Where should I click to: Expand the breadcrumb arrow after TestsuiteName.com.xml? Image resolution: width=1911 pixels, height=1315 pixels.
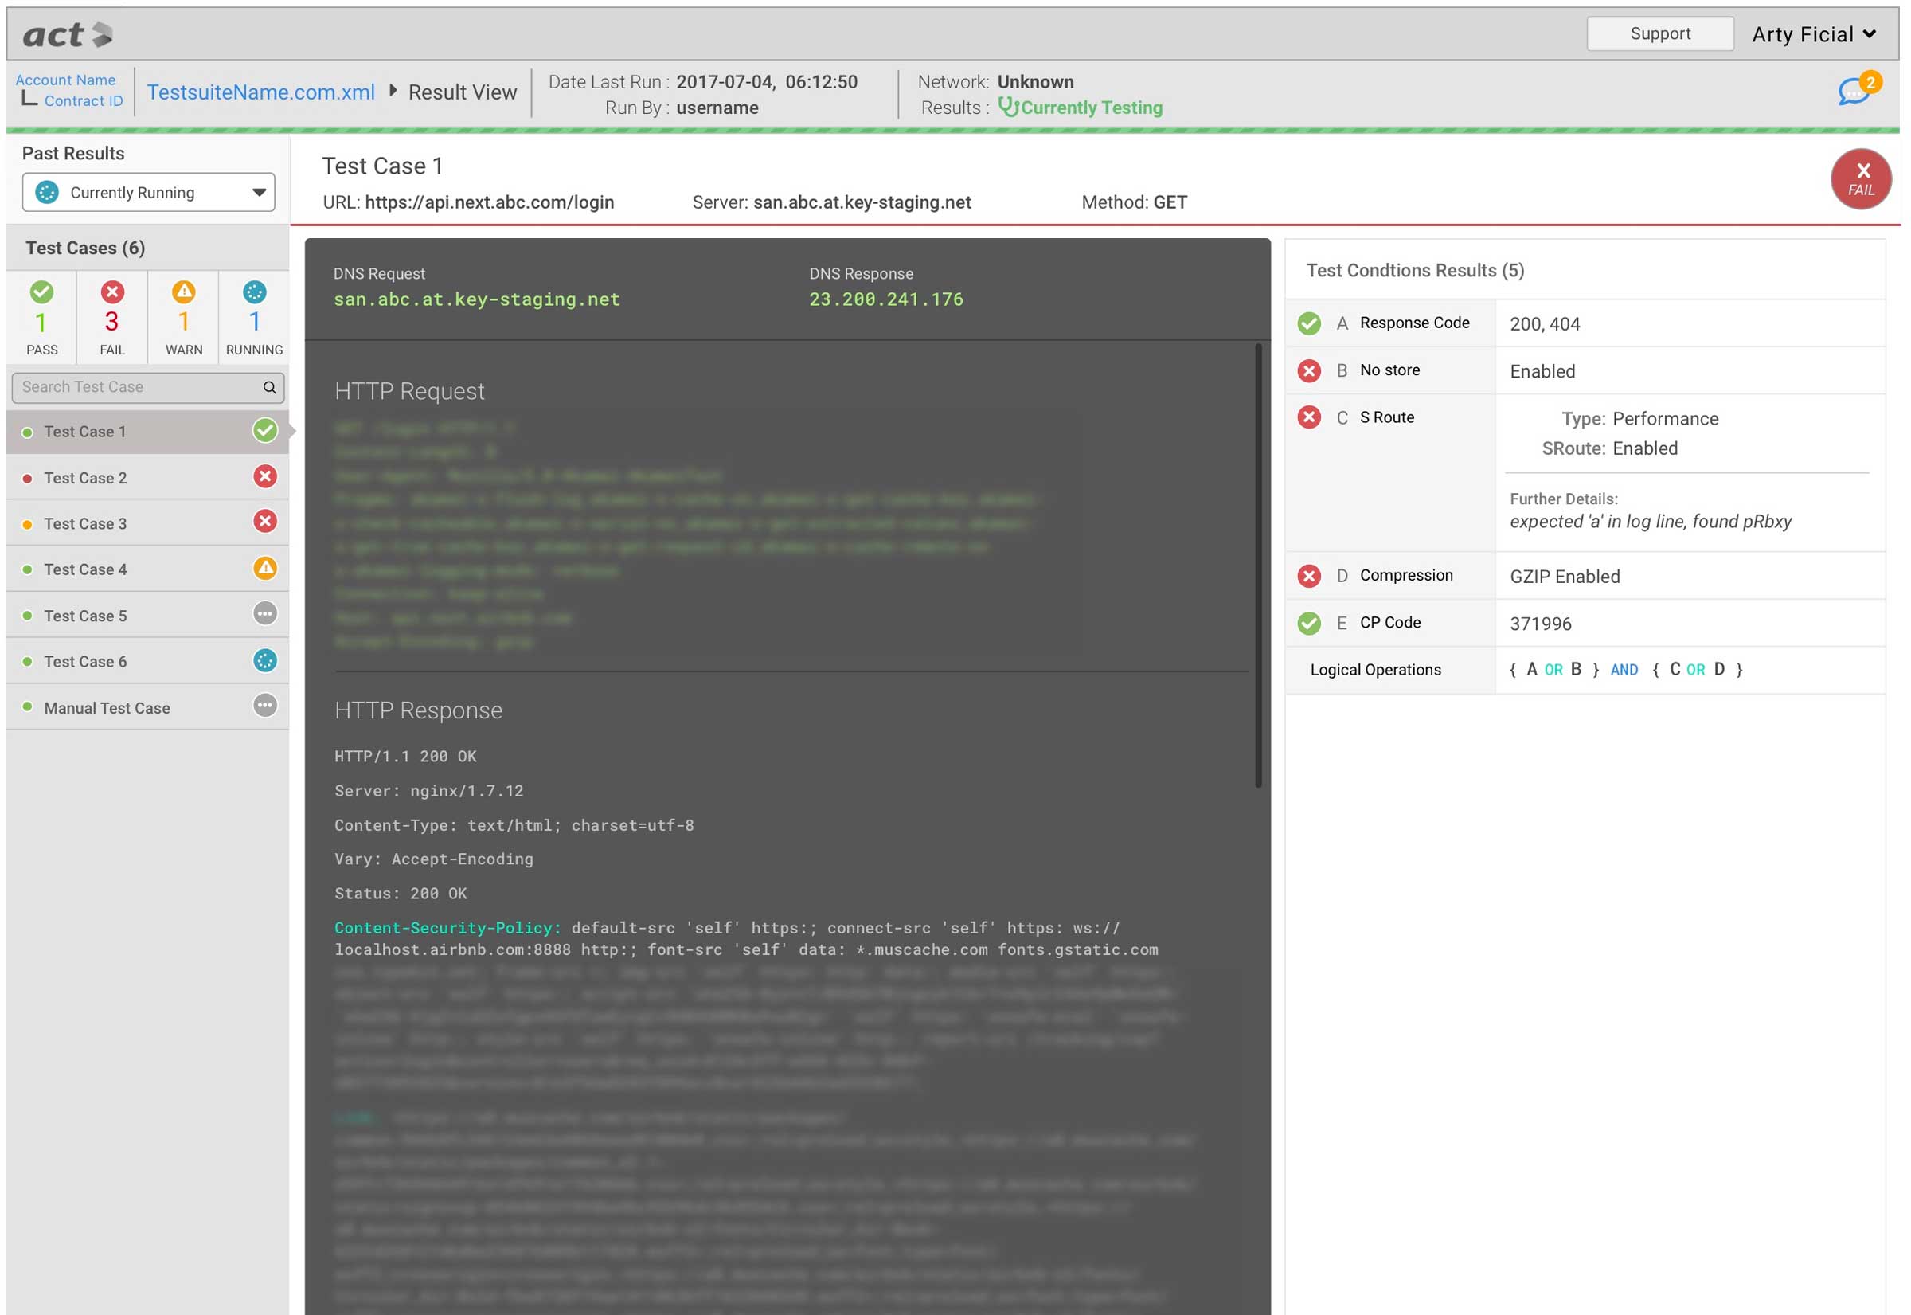click(393, 91)
